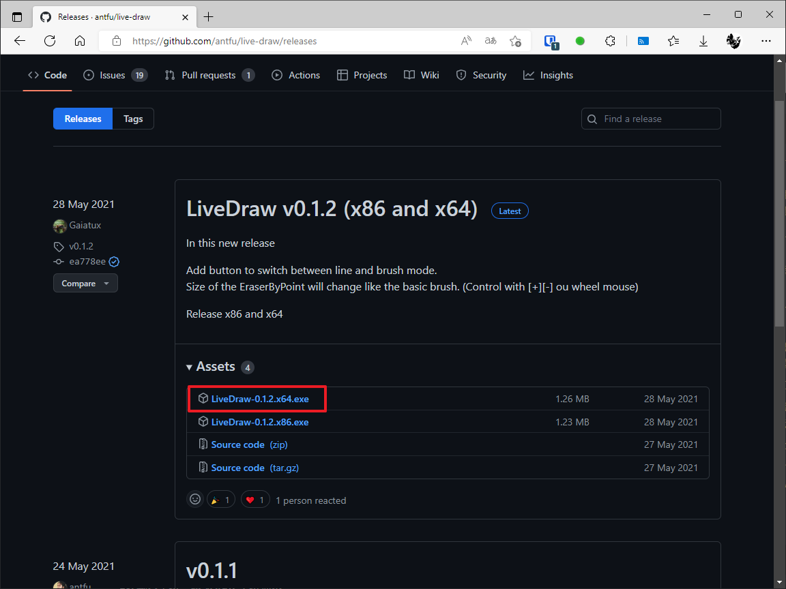
Task: Click the site lock icon in address bar
Action: 117,41
